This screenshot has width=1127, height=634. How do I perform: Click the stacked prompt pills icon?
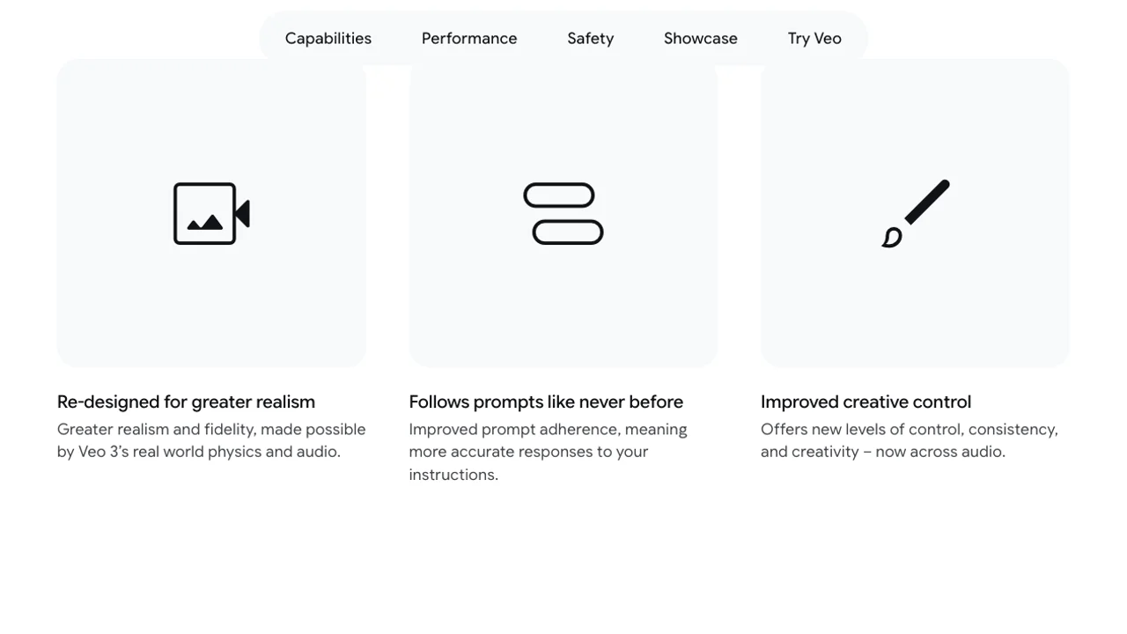click(x=563, y=214)
